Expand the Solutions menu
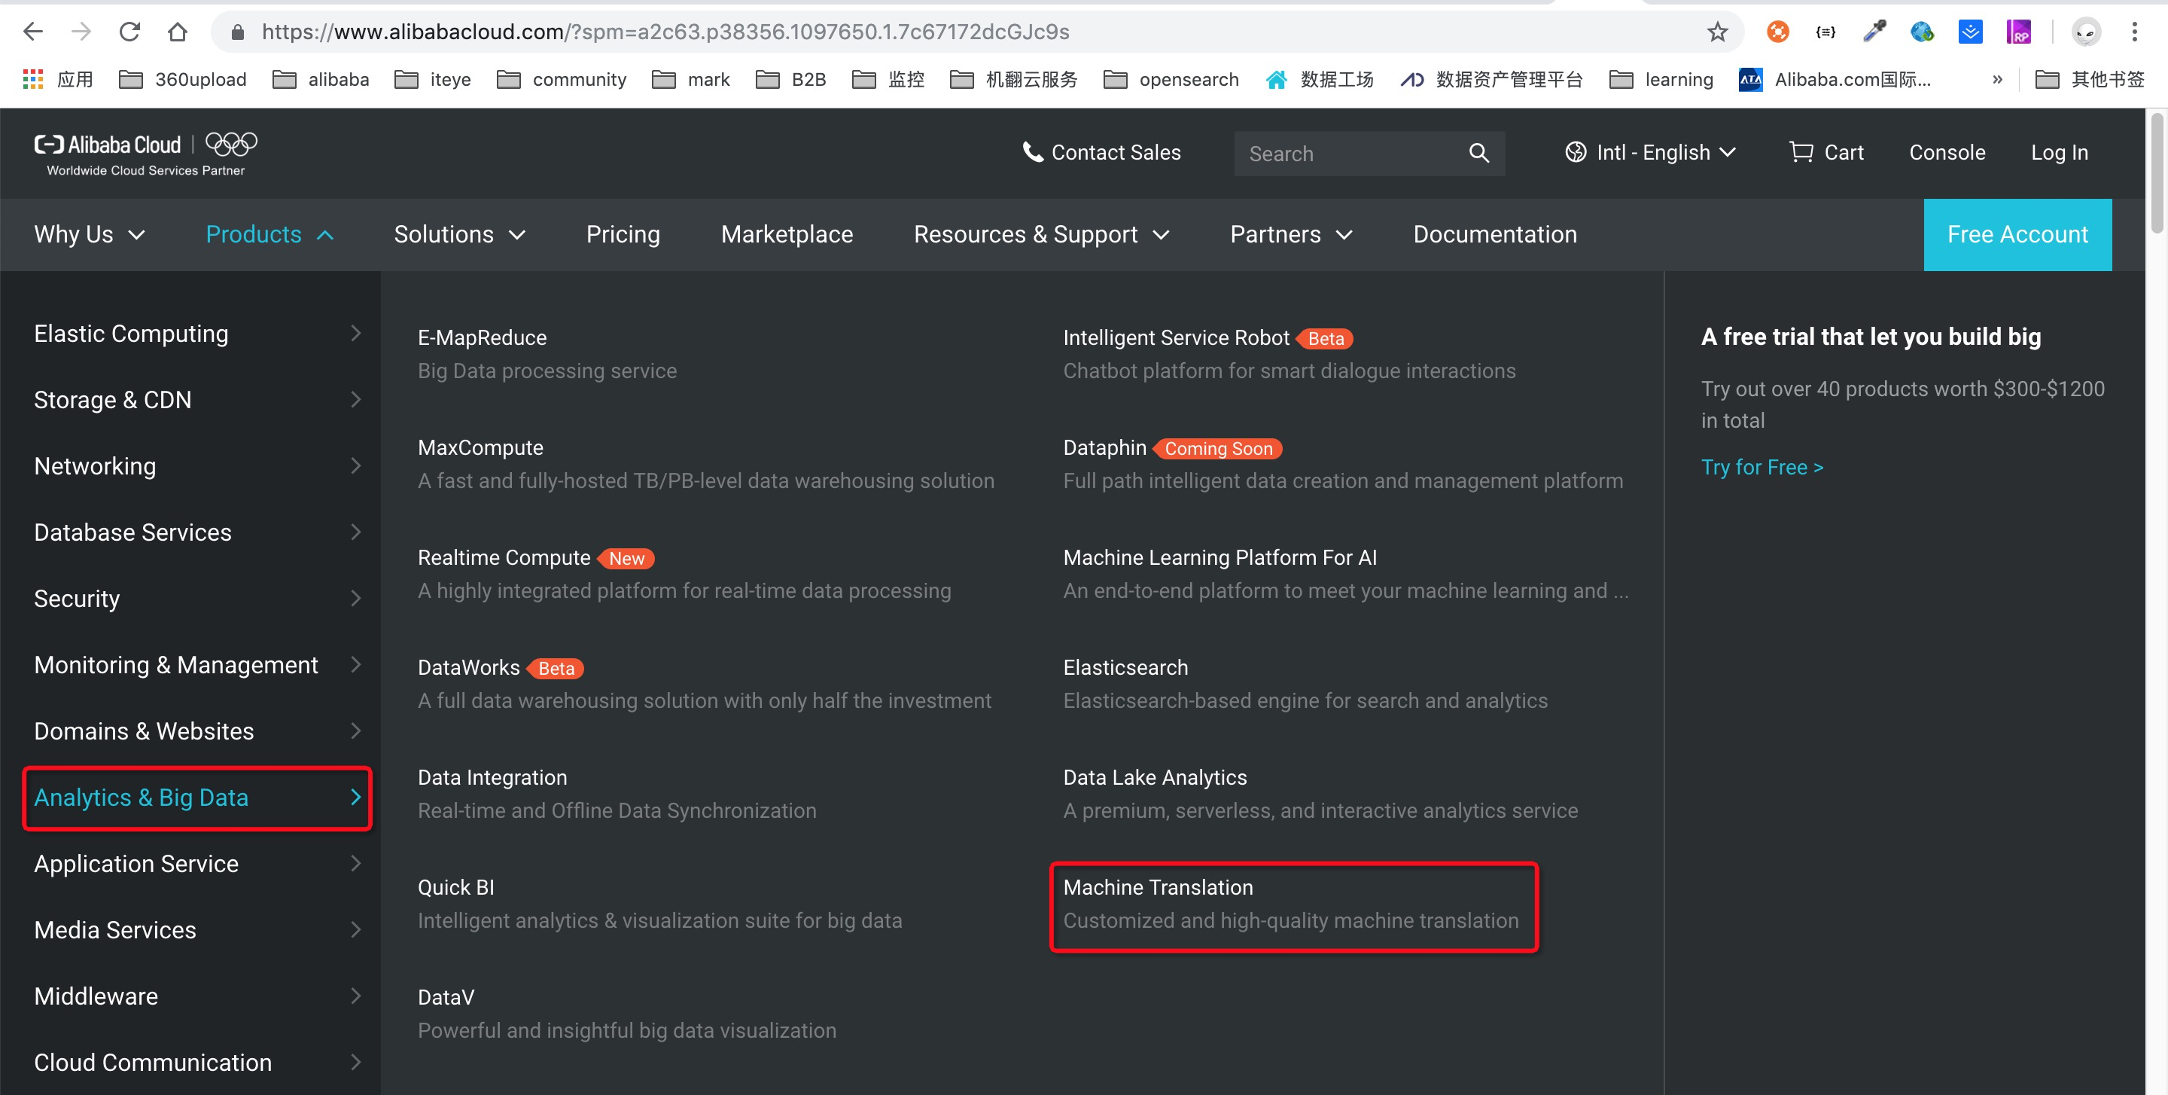 tap(459, 234)
